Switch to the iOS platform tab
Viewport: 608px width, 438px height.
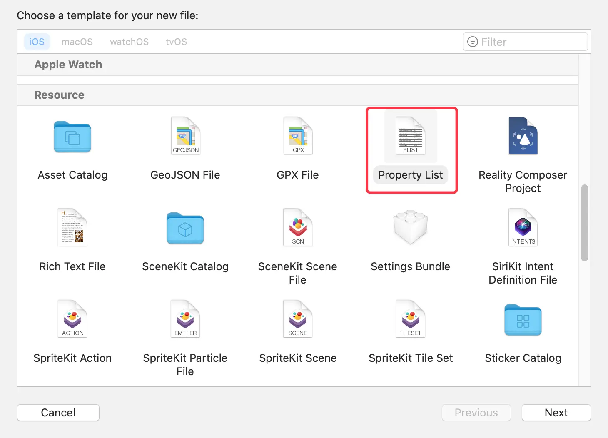[x=37, y=42]
